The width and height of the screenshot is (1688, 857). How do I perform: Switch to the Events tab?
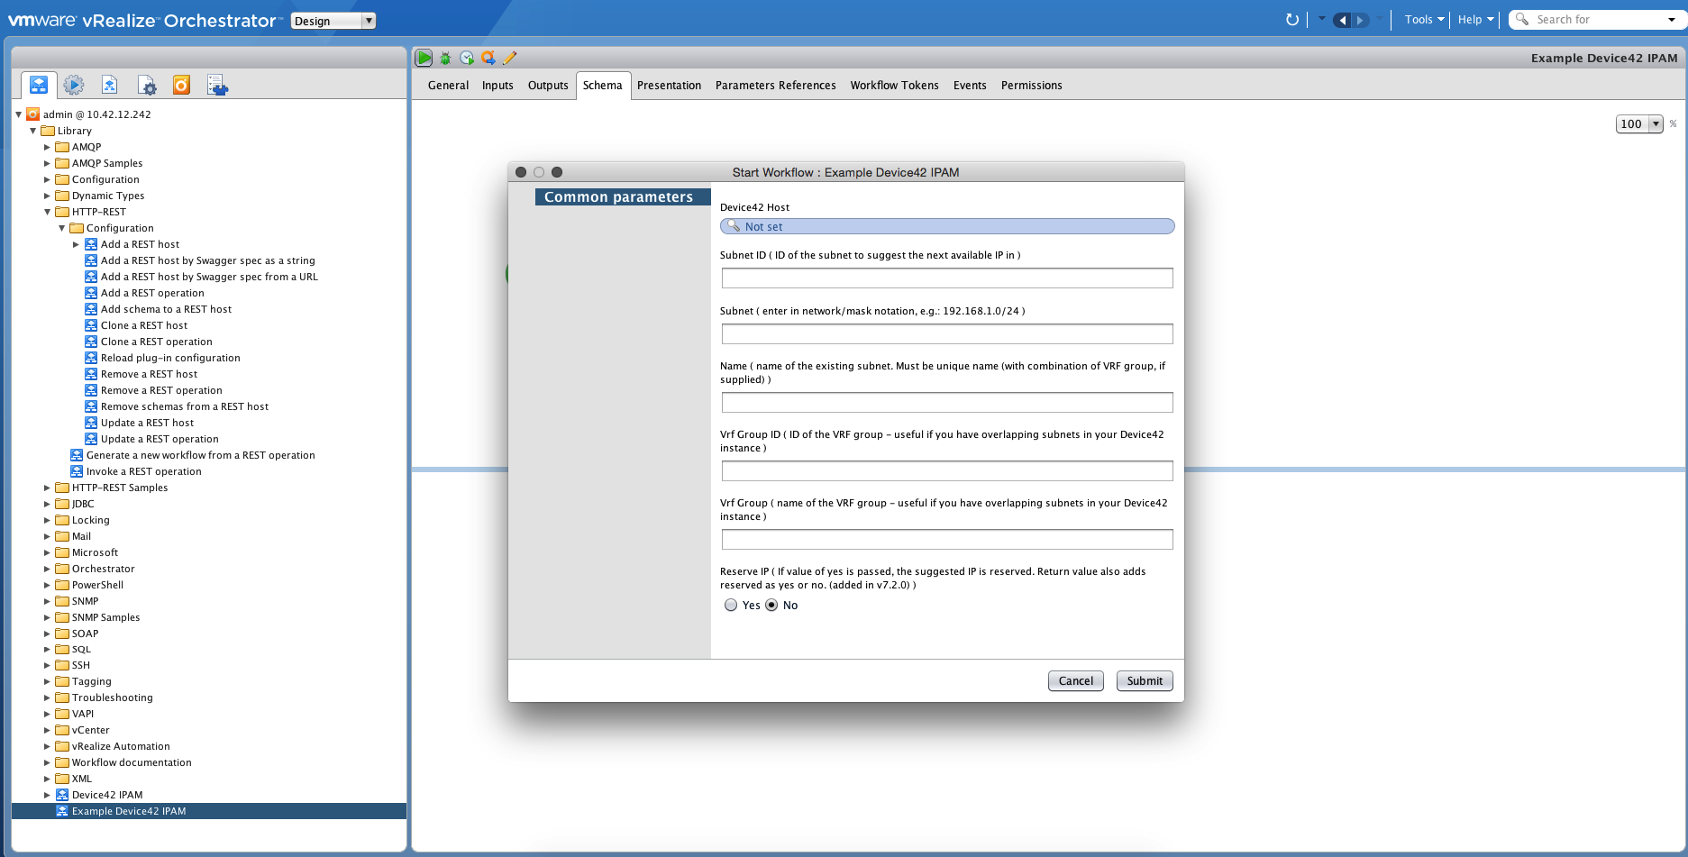click(970, 86)
